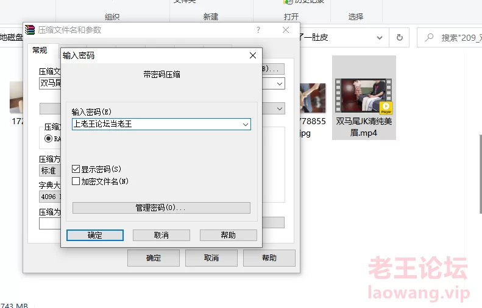Click 帮助 in 压缩文件名和参数 window
The width and height of the screenshot is (482, 308).
[269, 258]
